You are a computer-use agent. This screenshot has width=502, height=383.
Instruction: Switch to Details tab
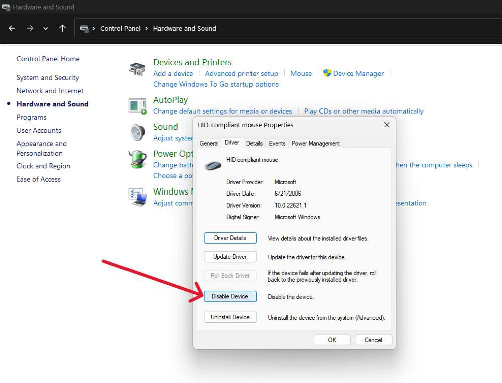pos(255,143)
